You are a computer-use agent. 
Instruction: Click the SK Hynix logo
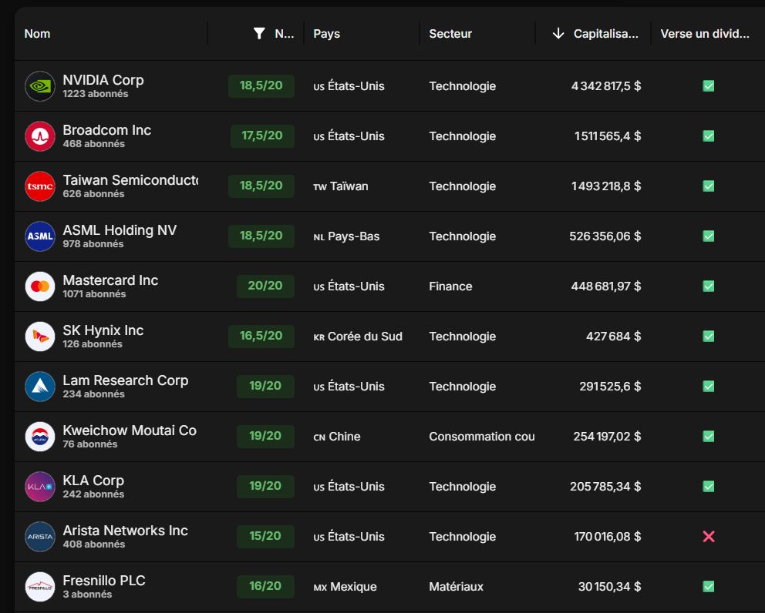(40, 337)
